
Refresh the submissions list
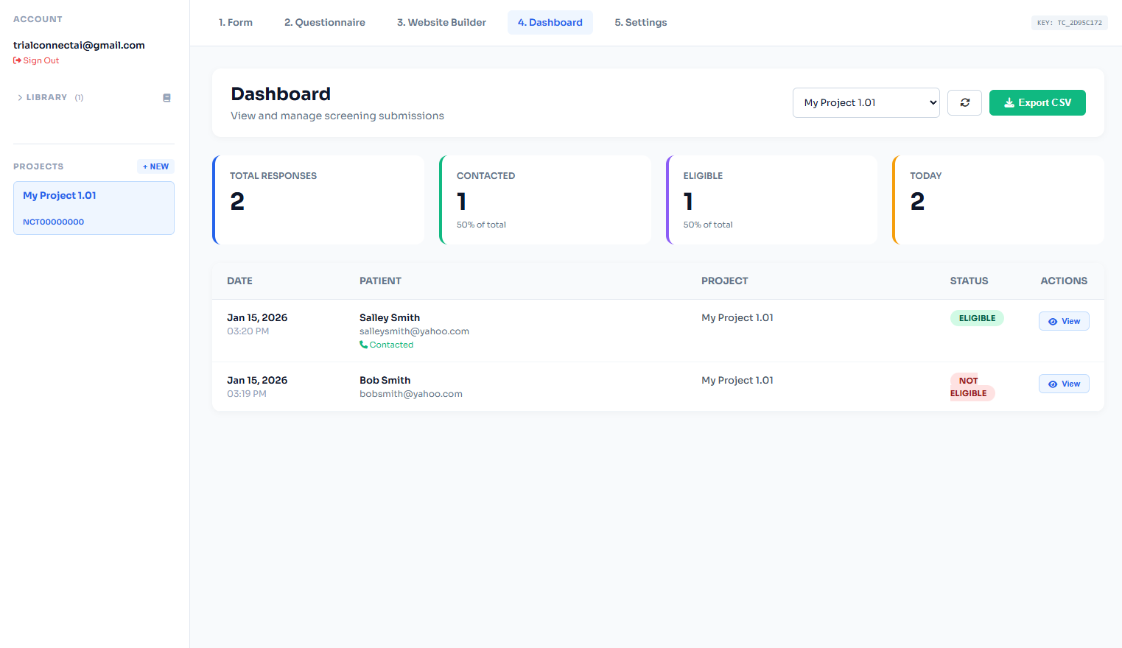pos(964,102)
